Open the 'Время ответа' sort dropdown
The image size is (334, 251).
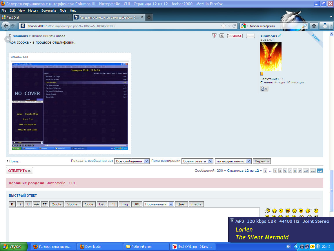click(x=197, y=161)
